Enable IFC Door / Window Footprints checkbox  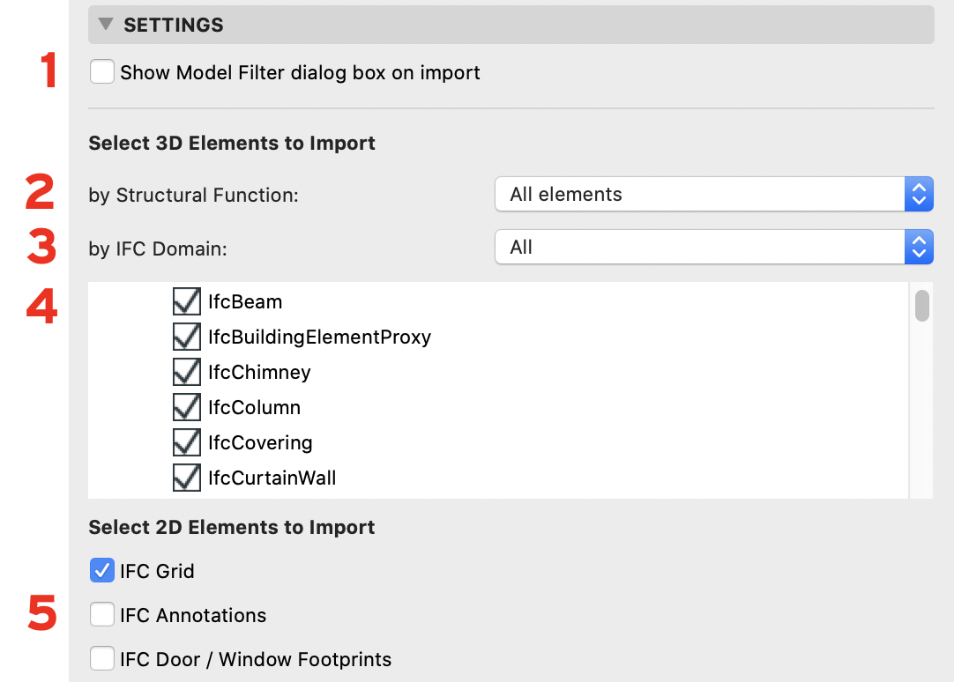point(101,659)
